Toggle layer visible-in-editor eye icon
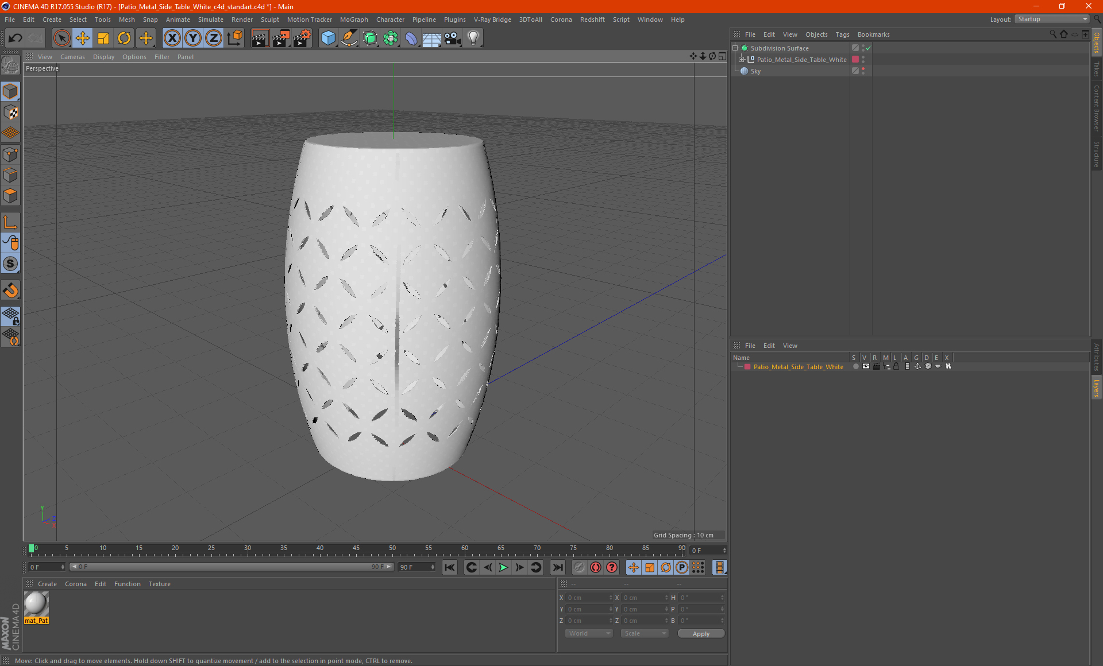 [866, 366]
